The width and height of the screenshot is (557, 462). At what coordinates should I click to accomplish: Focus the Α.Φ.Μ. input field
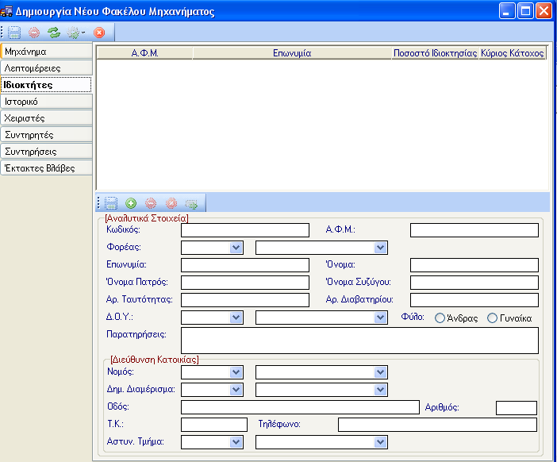click(474, 230)
